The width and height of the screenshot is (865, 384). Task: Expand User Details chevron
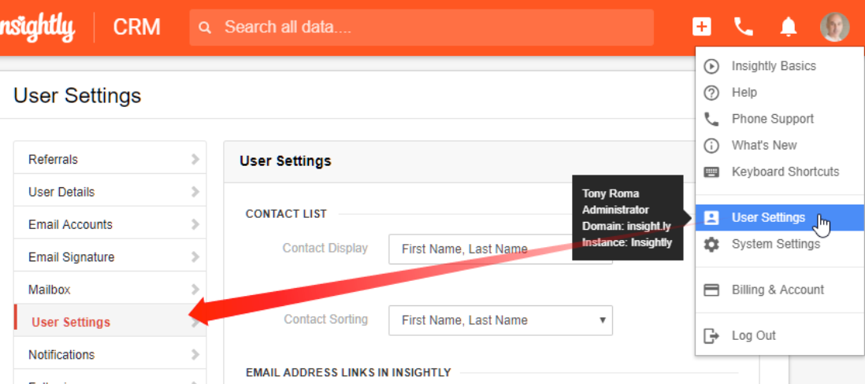pyautogui.click(x=195, y=192)
